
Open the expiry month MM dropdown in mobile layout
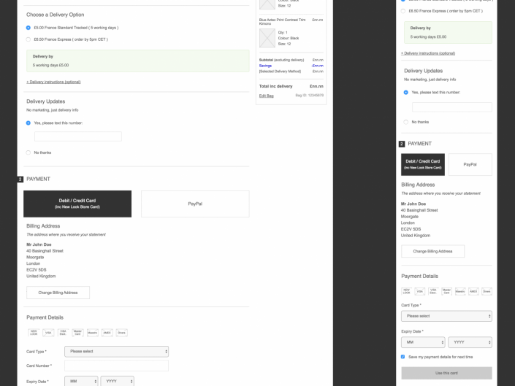[422, 342]
